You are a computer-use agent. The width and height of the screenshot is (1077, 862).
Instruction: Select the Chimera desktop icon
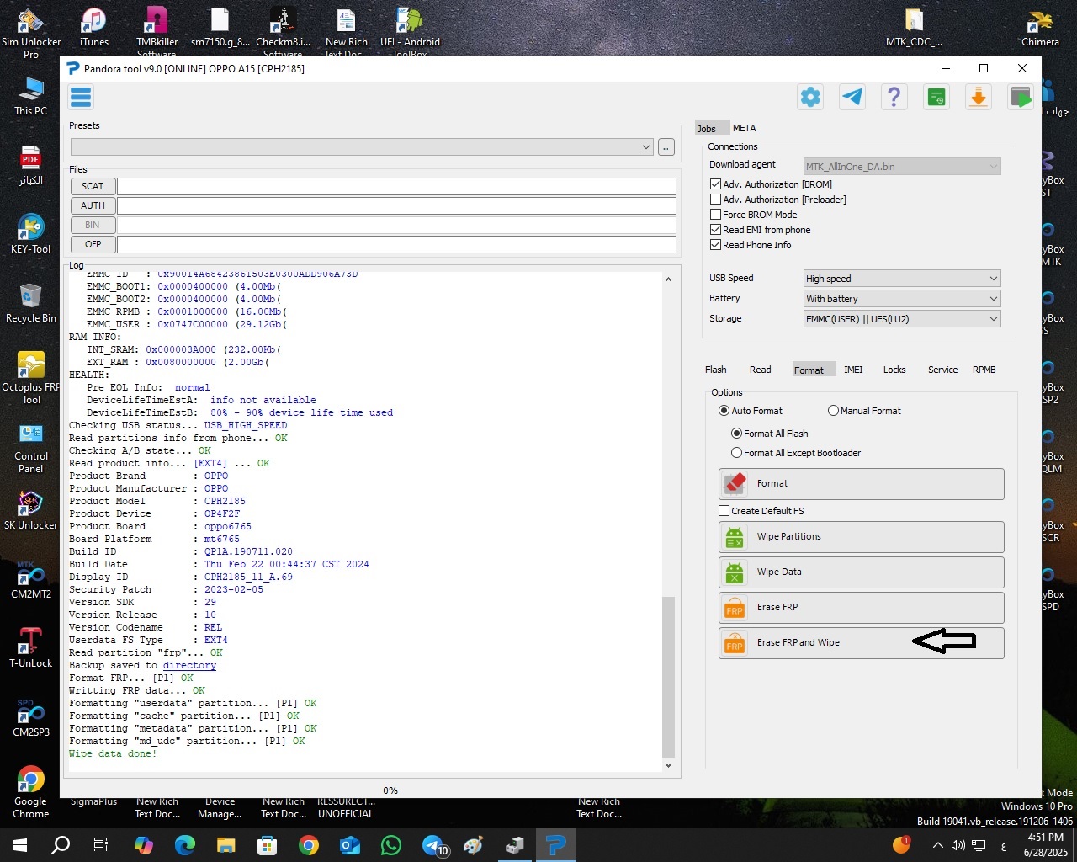tap(1040, 28)
